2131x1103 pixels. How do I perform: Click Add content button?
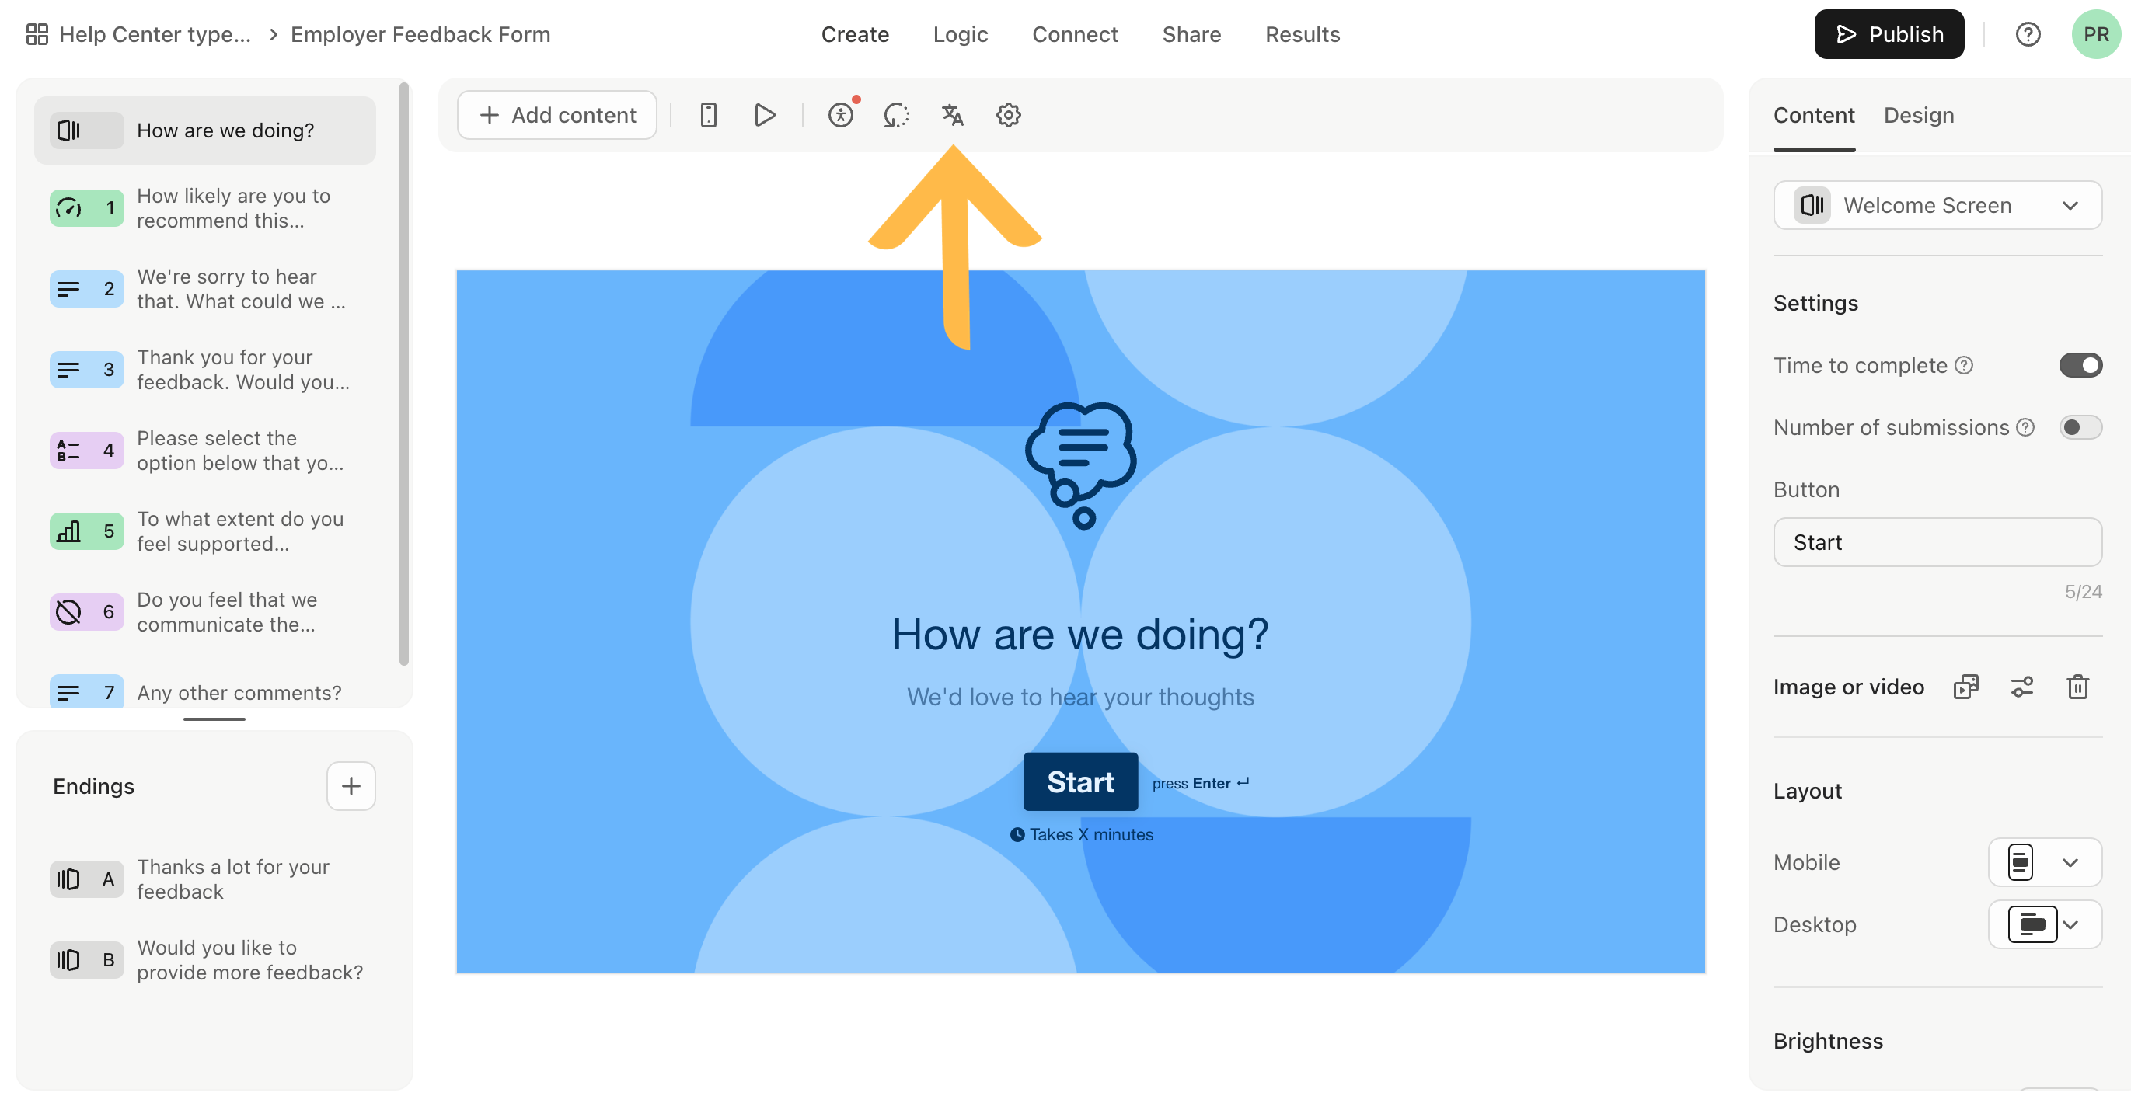pyautogui.click(x=556, y=115)
